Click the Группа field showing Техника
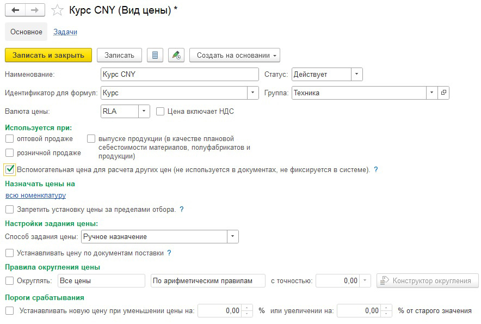 pyautogui.click(x=359, y=93)
